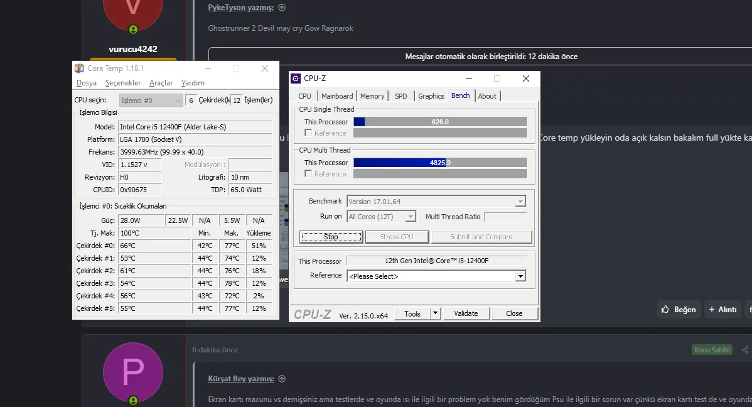Open the Benchmark version dropdown
This screenshot has height=407, width=752.
point(520,202)
